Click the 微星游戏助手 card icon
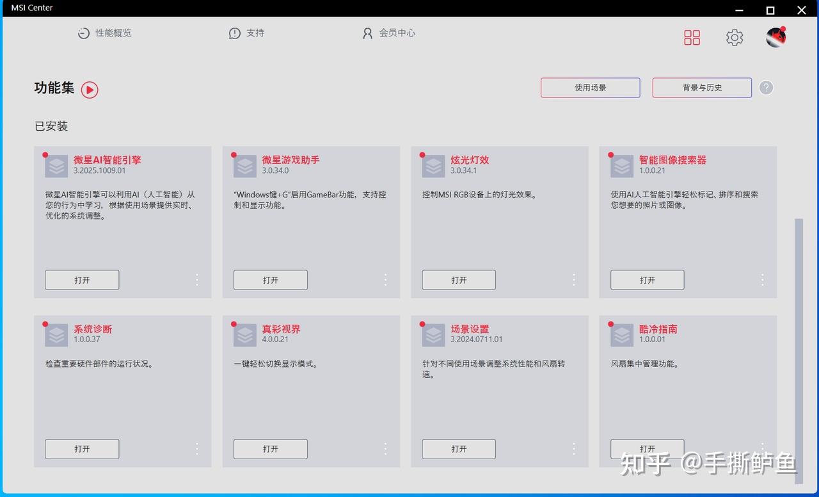The height and width of the screenshot is (497, 819). (245, 166)
